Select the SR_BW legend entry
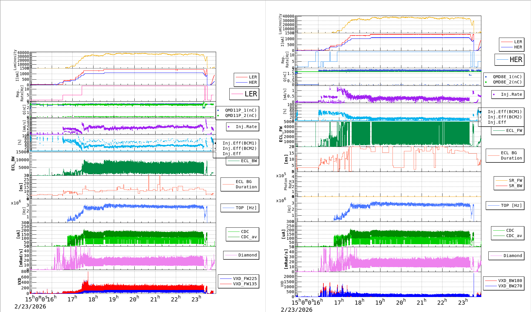531x312 pixels. pyautogui.click(x=515, y=186)
